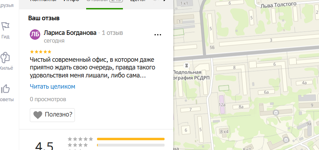The height and width of the screenshot is (150, 319).
Task: Mark the review as Полезно
Action: (52, 115)
